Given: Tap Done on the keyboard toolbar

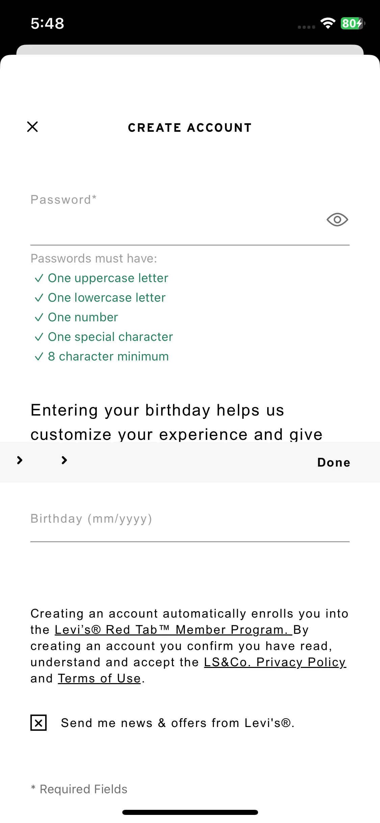Looking at the screenshot, I should point(334,463).
